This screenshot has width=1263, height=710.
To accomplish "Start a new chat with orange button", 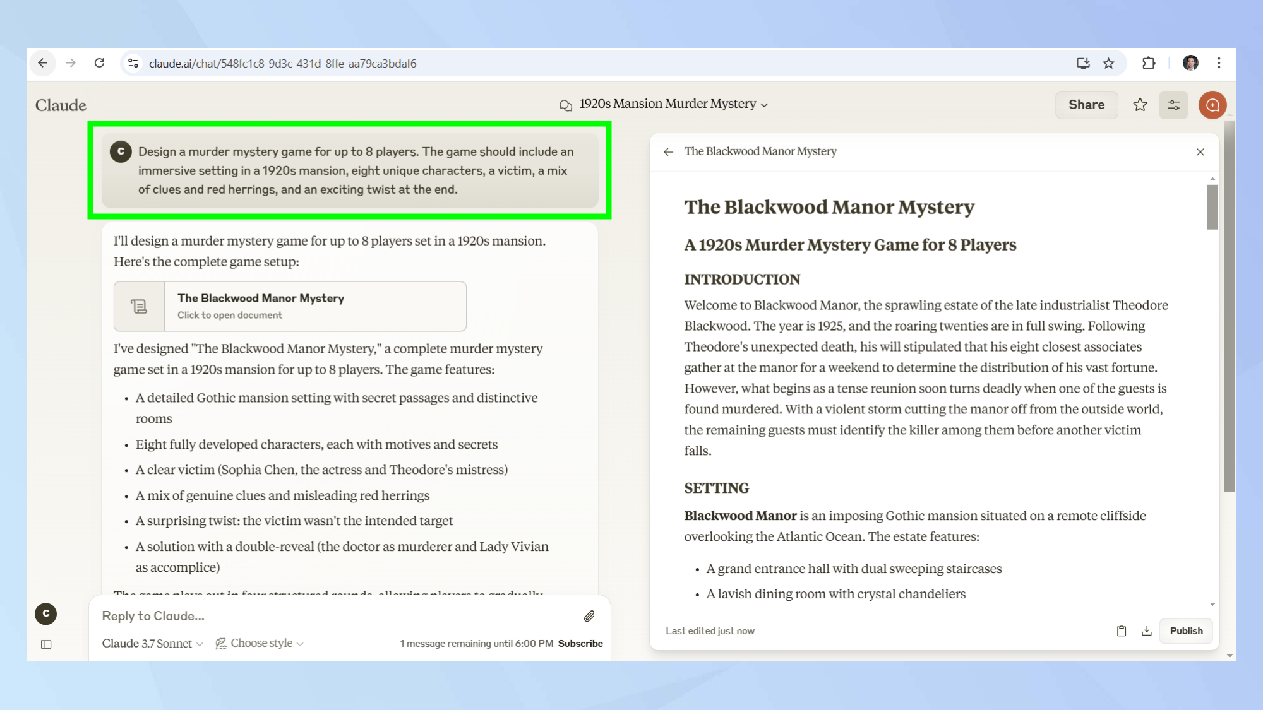I will (x=1212, y=105).
